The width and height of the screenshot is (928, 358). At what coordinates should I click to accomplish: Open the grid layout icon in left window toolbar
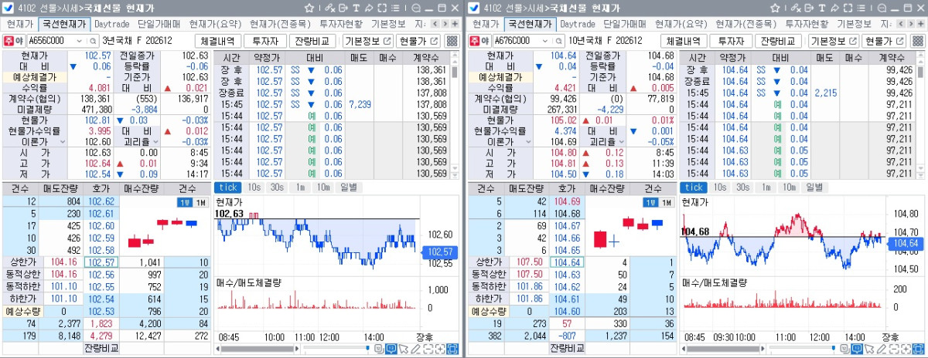pyautogui.click(x=452, y=41)
